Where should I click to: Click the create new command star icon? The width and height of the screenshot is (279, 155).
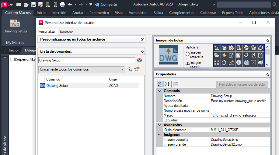coord(137,69)
